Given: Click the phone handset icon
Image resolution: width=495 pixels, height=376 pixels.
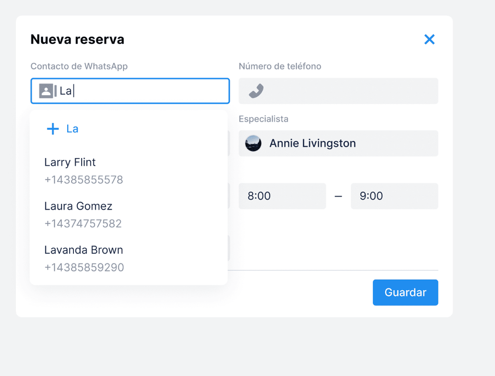Looking at the screenshot, I should pos(256,91).
